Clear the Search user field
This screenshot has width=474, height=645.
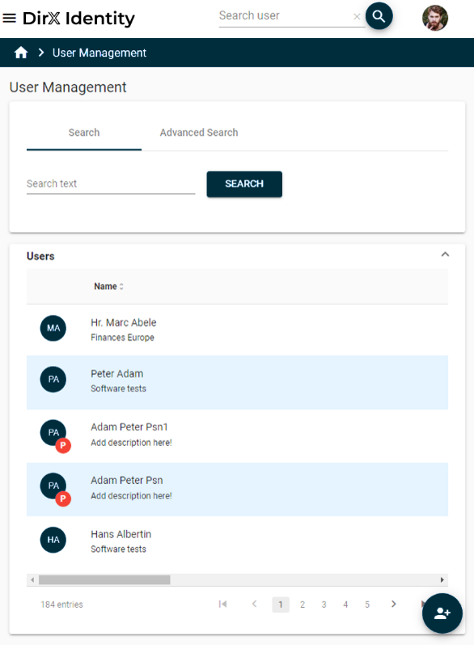(x=357, y=16)
